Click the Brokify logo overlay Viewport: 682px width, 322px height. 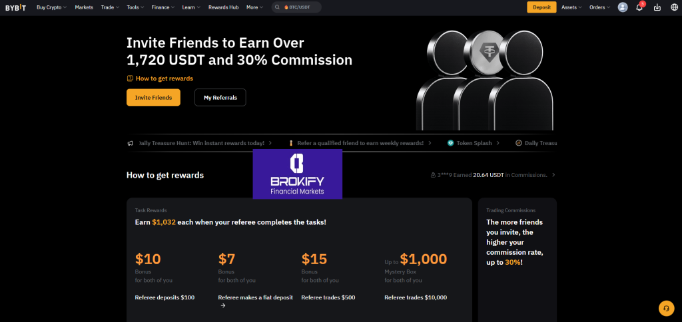(x=297, y=174)
